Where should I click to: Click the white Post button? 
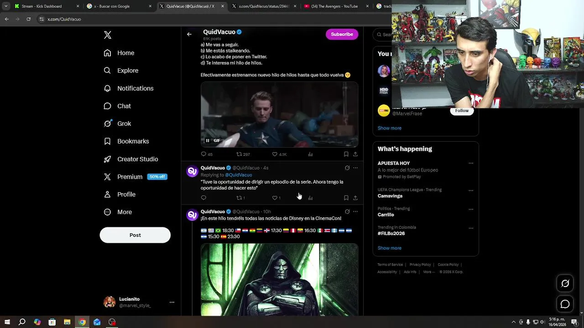tap(135, 235)
